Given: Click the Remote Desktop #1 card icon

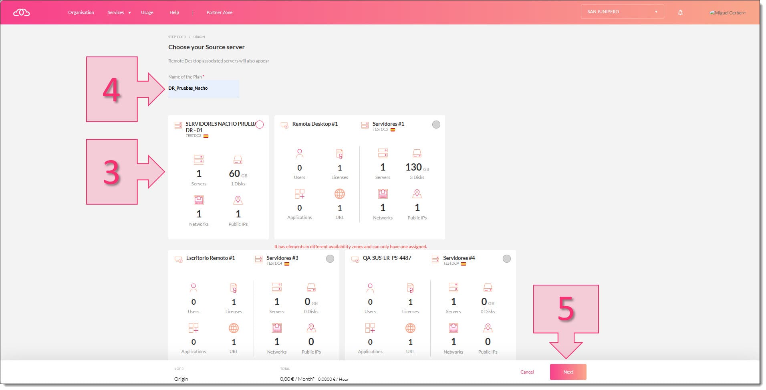Looking at the screenshot, I should 284,125.
